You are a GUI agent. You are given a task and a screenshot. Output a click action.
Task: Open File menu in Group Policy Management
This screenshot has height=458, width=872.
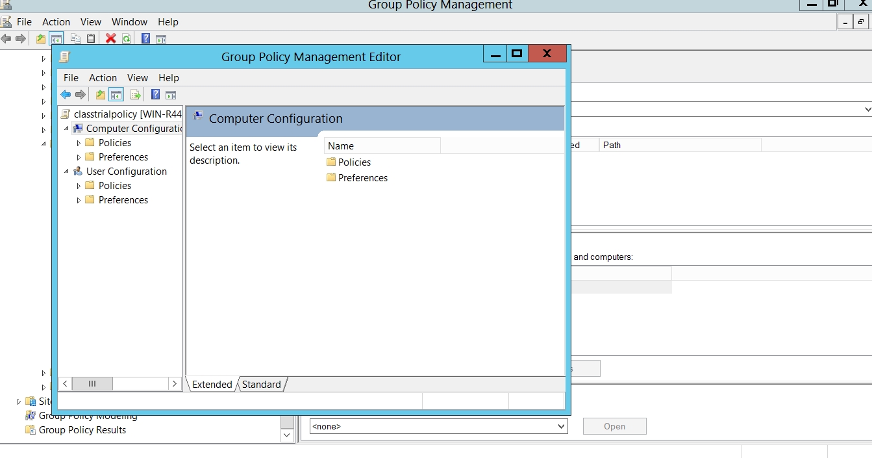24,22
